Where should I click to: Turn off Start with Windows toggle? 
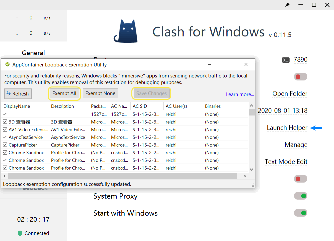tap(300, 213)
